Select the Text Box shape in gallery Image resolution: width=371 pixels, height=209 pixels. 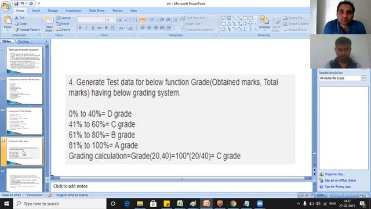point(229,18)
